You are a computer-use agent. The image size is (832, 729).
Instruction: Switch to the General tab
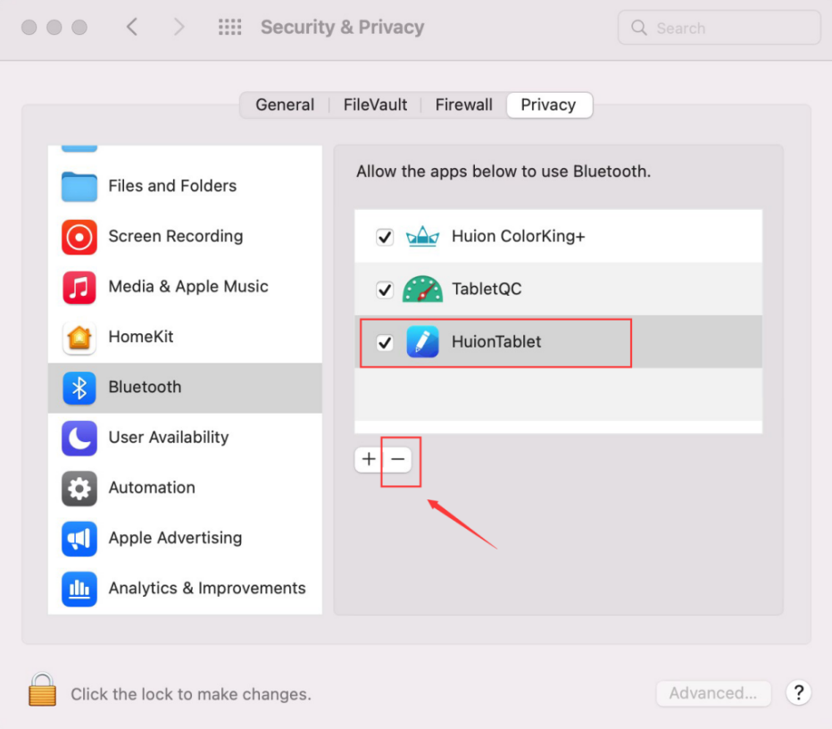click(285, 105)
